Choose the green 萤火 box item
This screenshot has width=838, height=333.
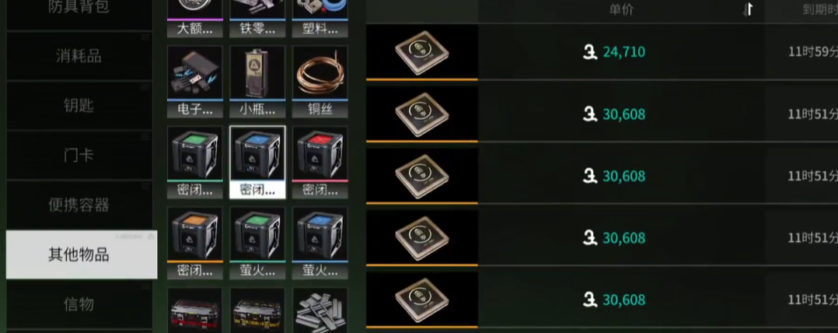pyautogui.click(x=257, y=244)
